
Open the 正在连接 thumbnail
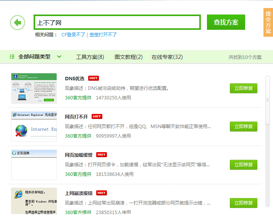[x=34, y=165]
